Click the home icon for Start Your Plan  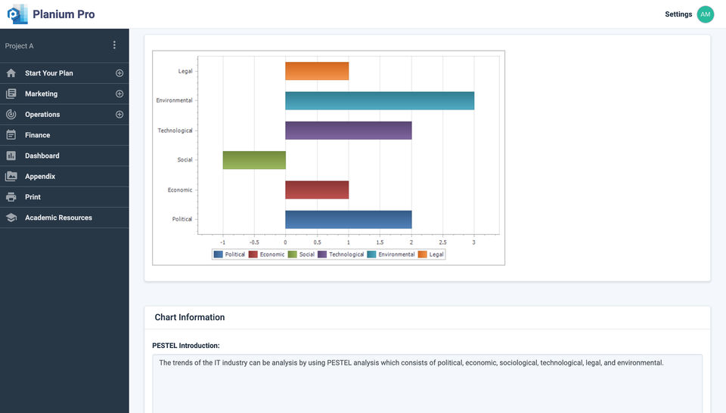pyautogui.click(x=11, y=73)
